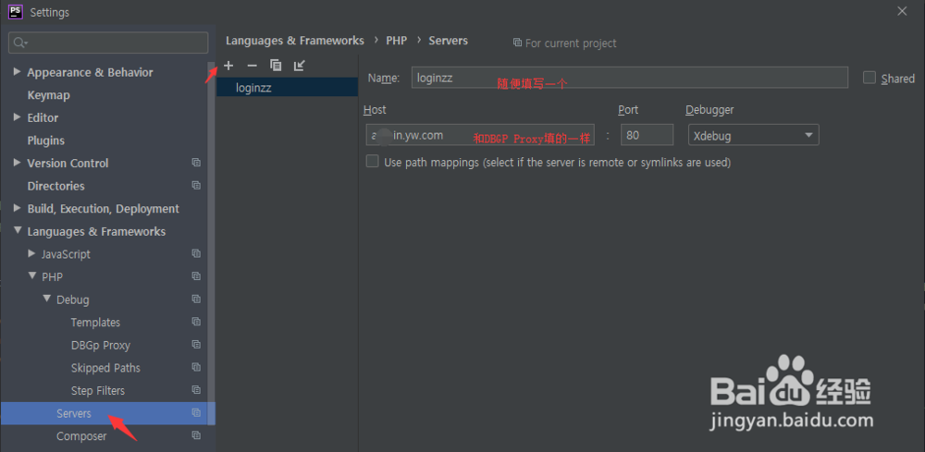Click project-level icon beside Servers
925x452 pixels.
click(196, 412)
